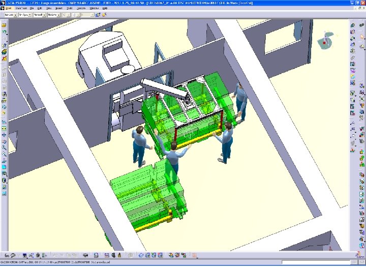Click the blue Create Multi-View icon
Screen dimensions: 366x274
click(4, 167)
